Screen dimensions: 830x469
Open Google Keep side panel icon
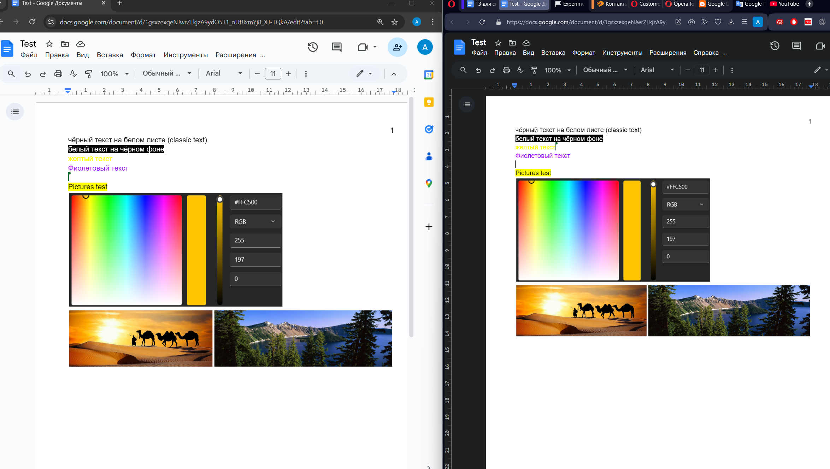pos(429,102)
